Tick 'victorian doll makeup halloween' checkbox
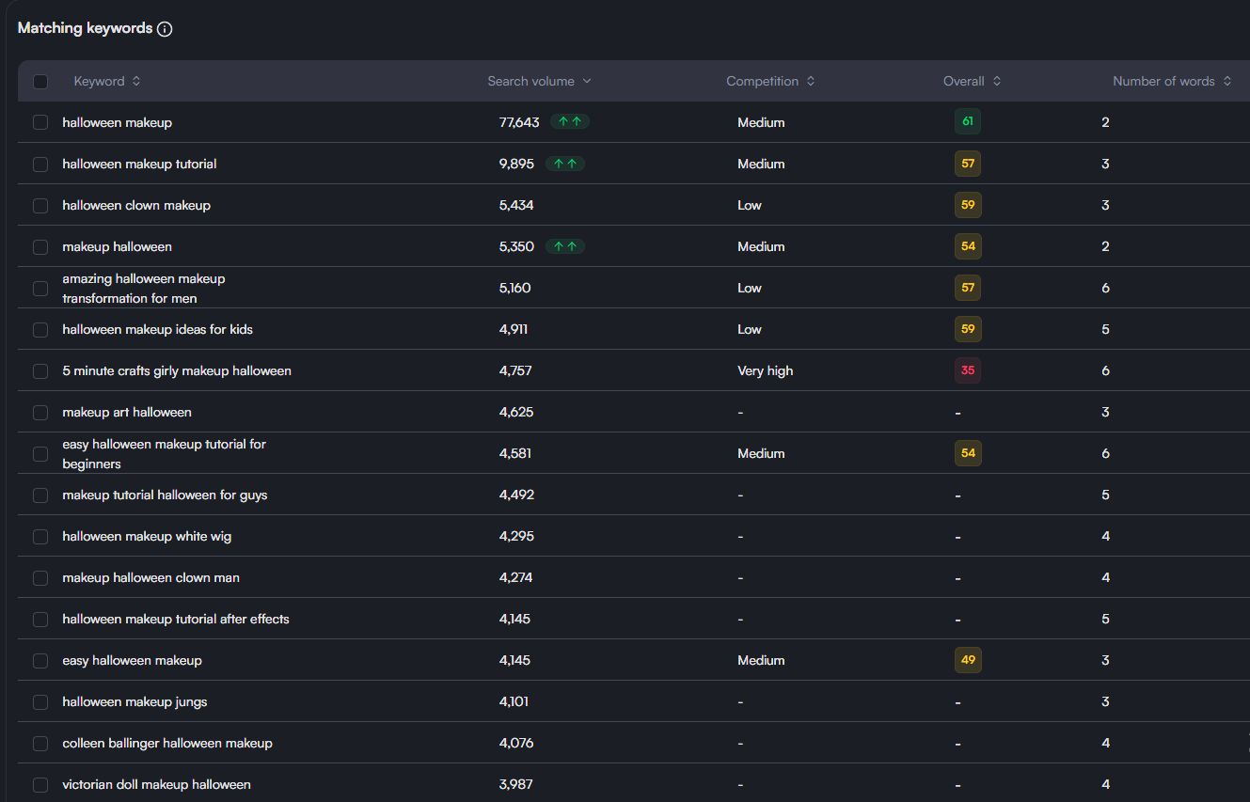 (x=40, y=785)
